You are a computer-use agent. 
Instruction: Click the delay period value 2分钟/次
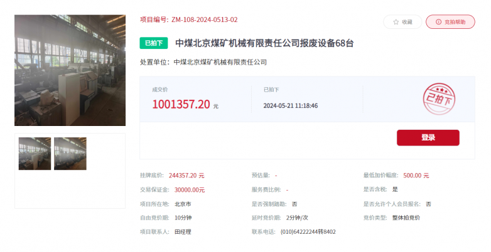297,218
